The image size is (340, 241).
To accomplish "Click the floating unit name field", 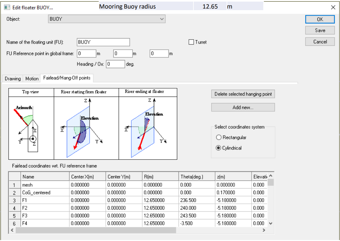I will [x=103, y=42].
